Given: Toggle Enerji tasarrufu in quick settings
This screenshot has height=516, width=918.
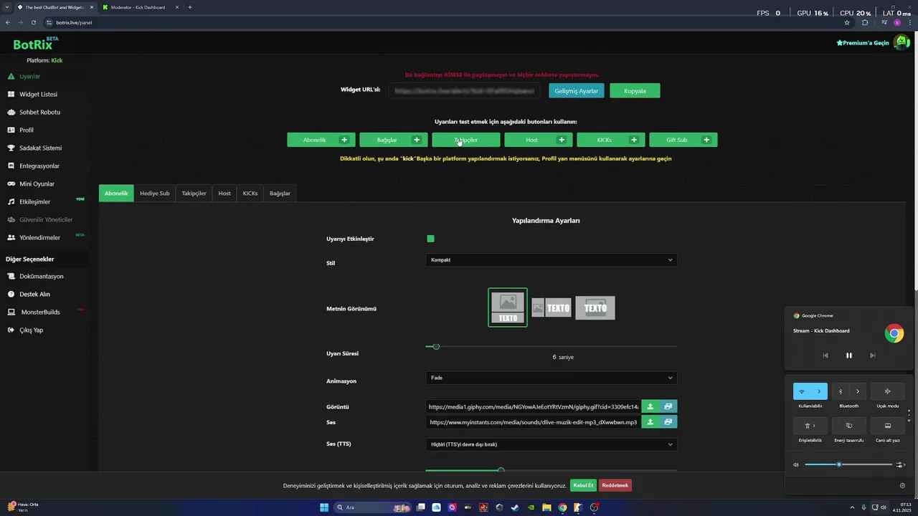Looking at the screenshot, I should tap(849, 426).
